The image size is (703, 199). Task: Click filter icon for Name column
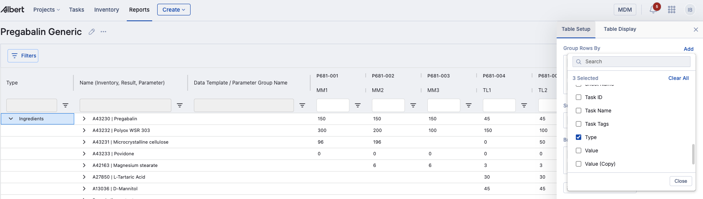(x=180, y=105)
